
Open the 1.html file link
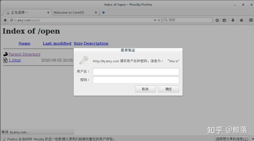tap(14, 60)
